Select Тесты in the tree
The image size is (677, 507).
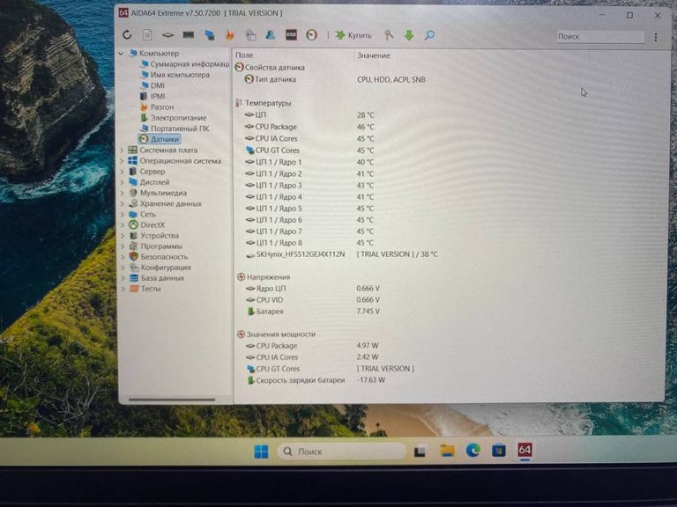coord(145,289)
